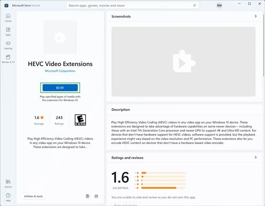
Task: Click the Utilities & tools category tag
Action: [x=33, y=196]
